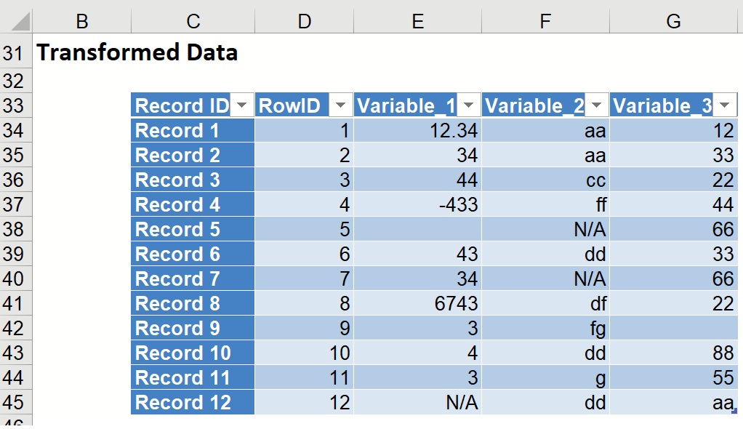Select column header E
743x429 pixels.
click(418, 21)
